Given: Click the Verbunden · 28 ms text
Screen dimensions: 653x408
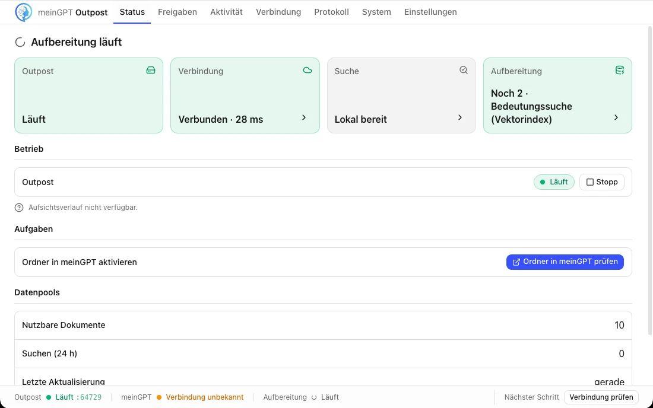Looking at the screenshot, I should (x=221, y=119).
